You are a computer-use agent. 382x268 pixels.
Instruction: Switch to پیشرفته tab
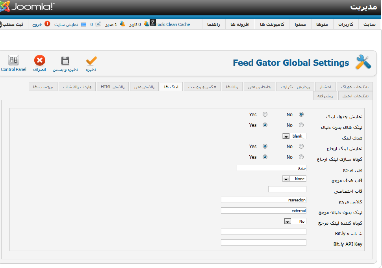click(x=325, y=96)
